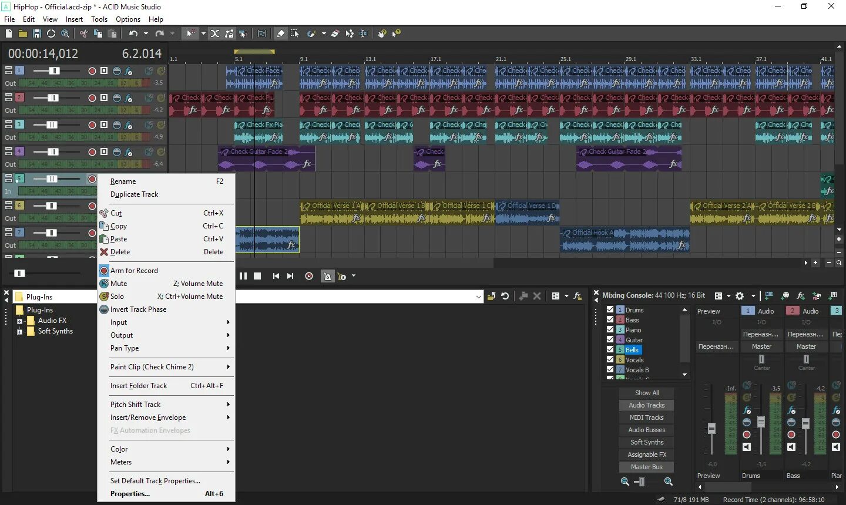This screenshot has width=846, height=505.
Task: Toggle the Bells track checkbox in Mixing Console
Action: click(610, 349)
